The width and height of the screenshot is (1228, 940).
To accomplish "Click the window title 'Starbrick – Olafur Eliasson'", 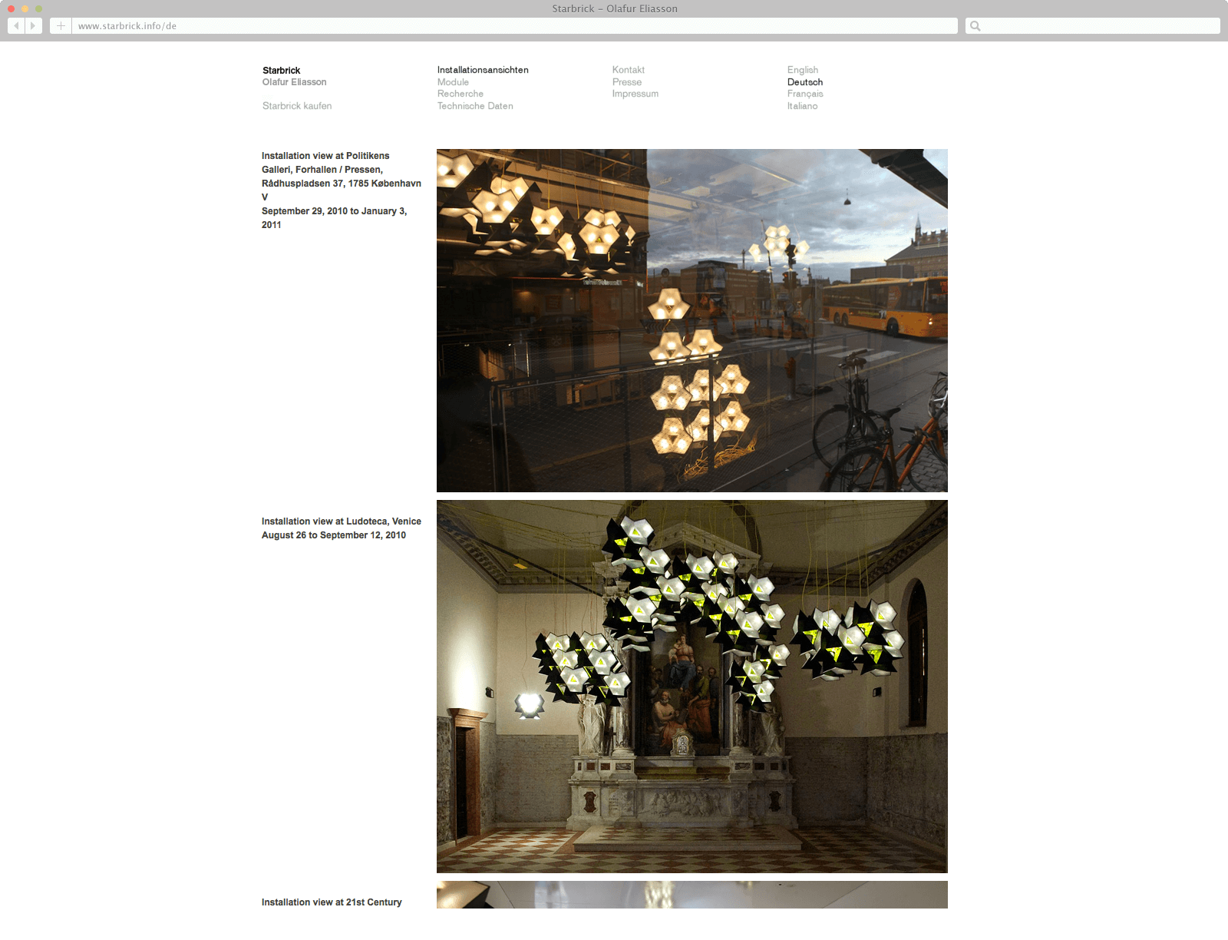I will click(615, 8).
